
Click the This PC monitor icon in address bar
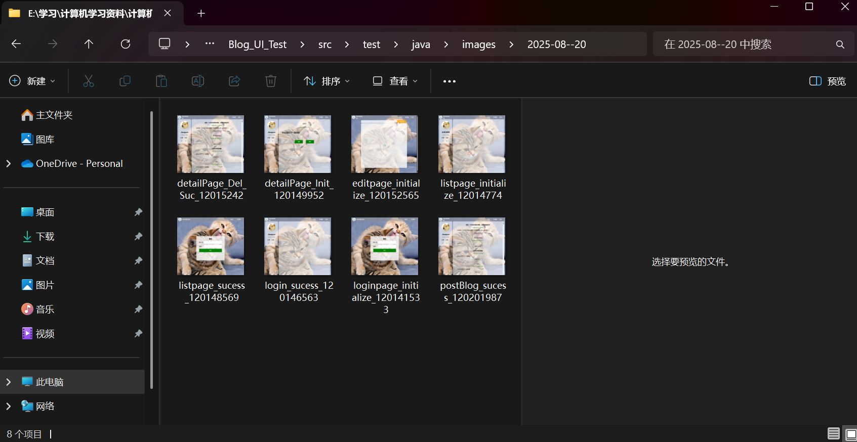165,44
